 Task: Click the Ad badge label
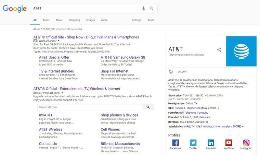35,41
